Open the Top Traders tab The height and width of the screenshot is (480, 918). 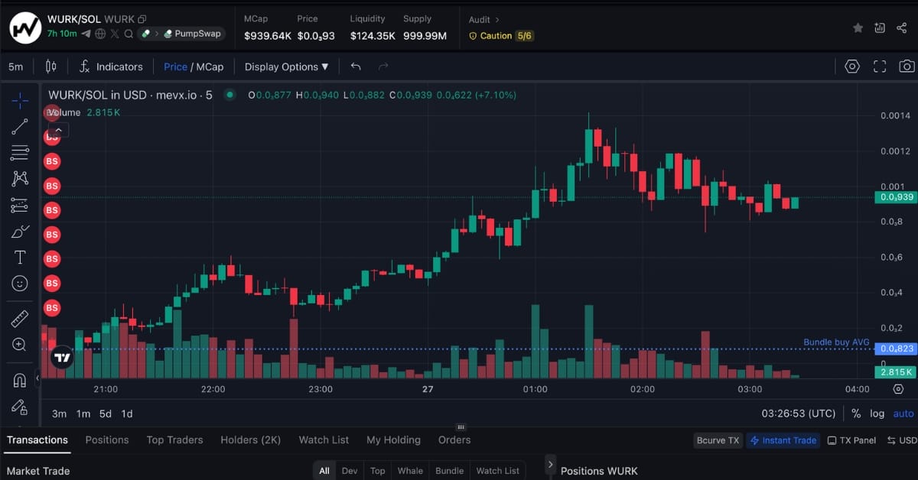tap(174, 439)
